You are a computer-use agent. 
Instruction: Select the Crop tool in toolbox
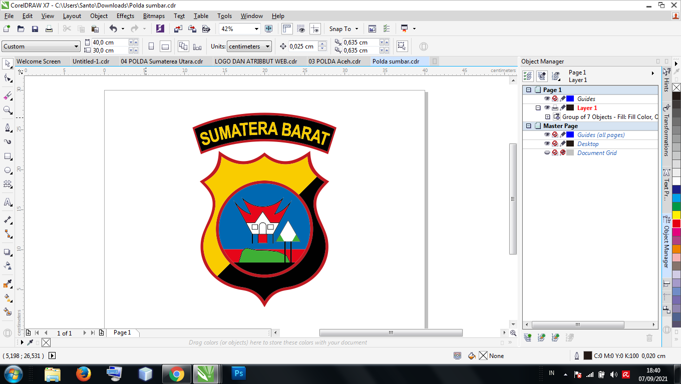click(8, 95)
